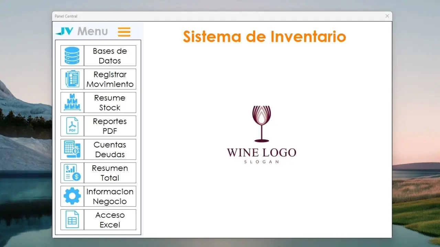Click the gear Informacion Negocio icon
440x247 pixels.
pyautogui.click(x=72, y=196)
